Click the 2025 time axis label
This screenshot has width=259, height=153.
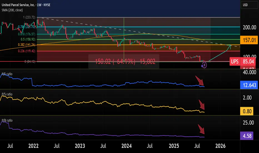174,146
